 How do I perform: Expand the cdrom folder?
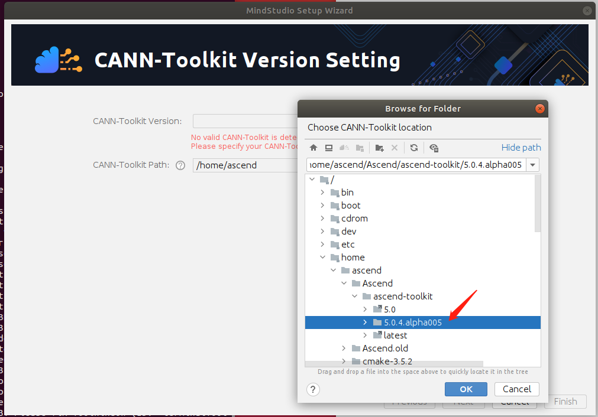click(x=322, y=218)
